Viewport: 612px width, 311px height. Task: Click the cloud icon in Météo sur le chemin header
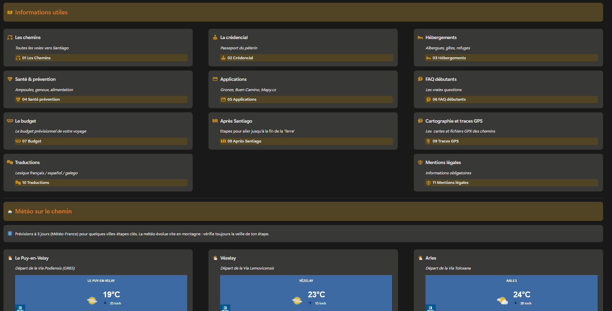tap(10, 212)
